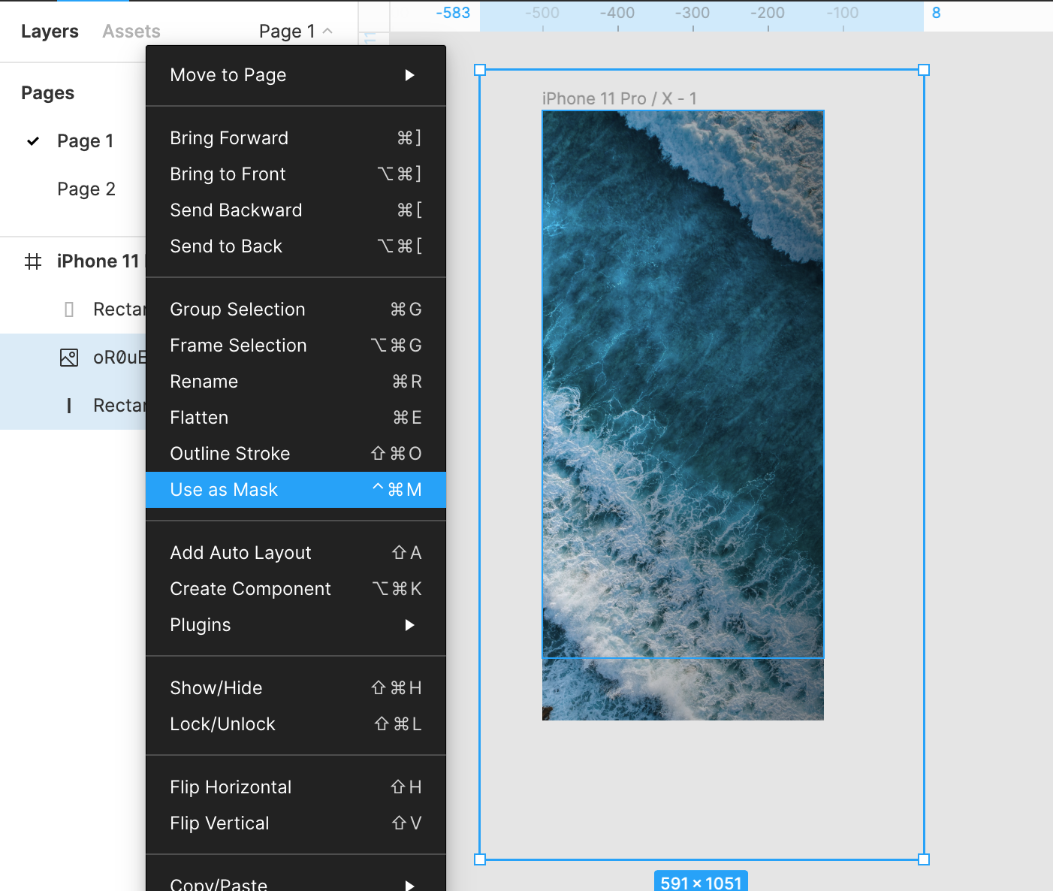This screenshot has height=891, width=1053.
Task: Click the line icon of bottom Rectangle layer
Action: (69, 406)
